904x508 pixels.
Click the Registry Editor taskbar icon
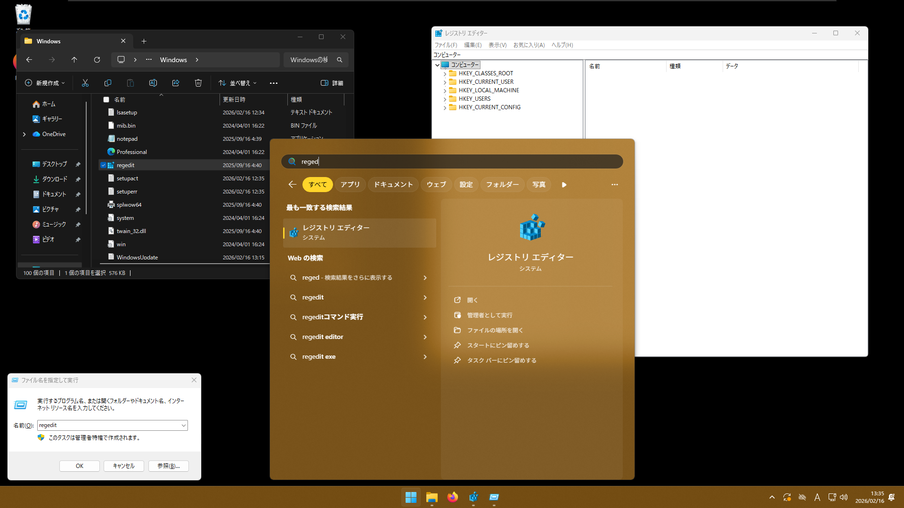(473, 497)
